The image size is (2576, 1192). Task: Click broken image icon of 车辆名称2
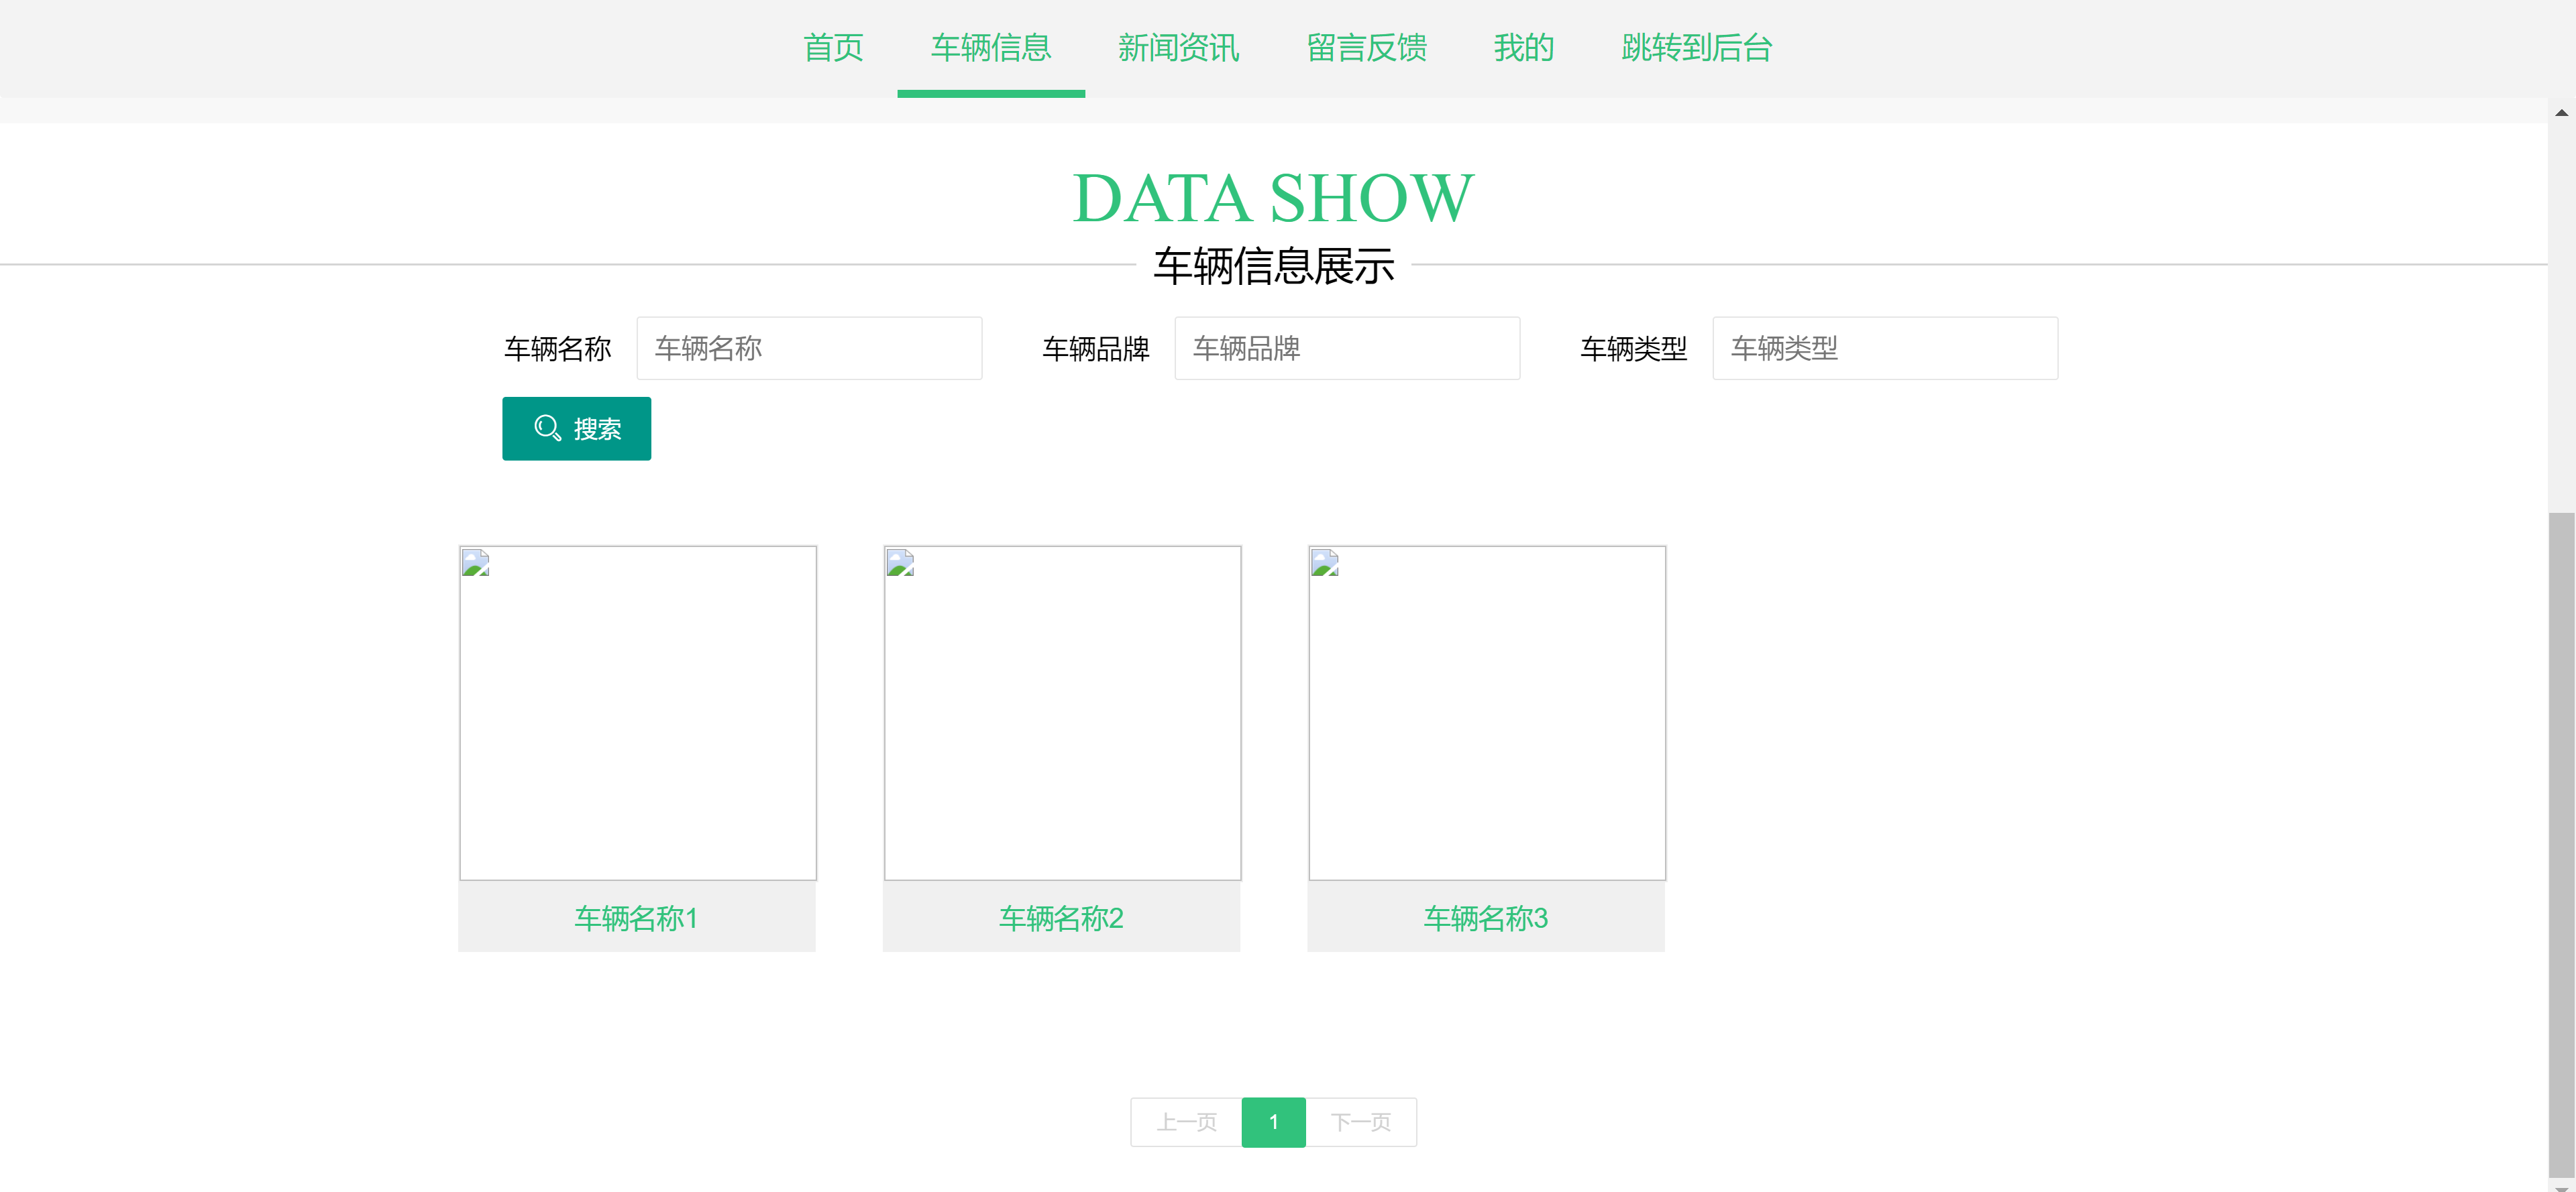[x=900, y=562]
